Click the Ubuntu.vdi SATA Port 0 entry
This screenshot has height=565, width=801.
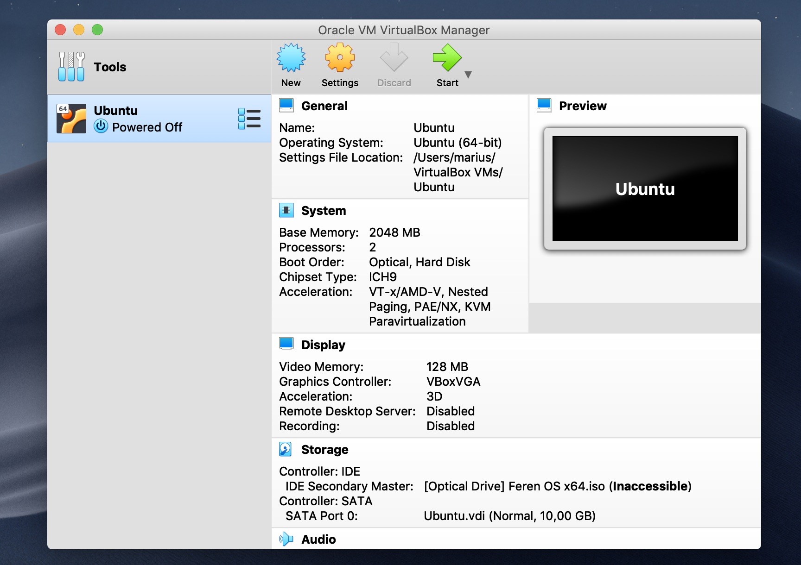pos(509,516)
